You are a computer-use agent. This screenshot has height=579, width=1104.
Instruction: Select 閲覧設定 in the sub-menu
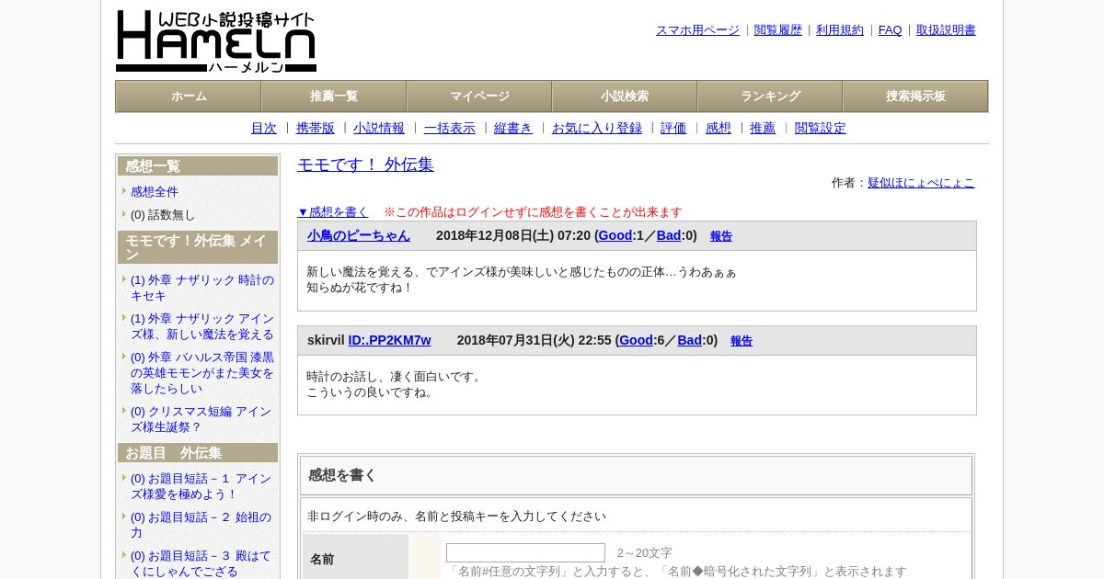point(821,129)
